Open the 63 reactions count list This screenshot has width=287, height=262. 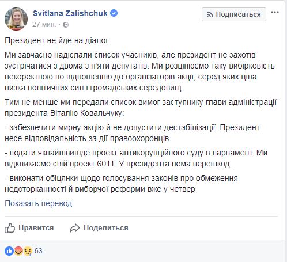click(39, 251)
